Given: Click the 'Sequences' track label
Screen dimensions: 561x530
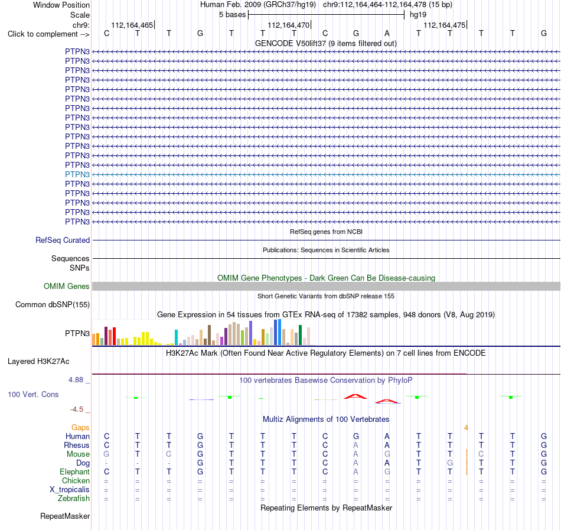Looking at the screenshot, I should [x=70, y=258].
